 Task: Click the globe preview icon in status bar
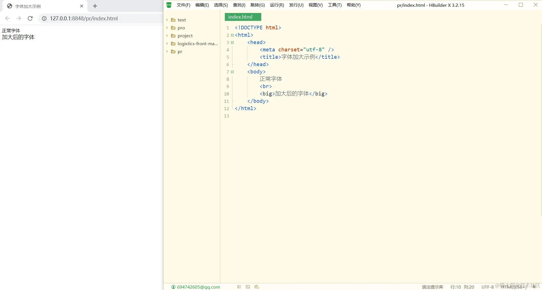pyautogui.click(x=256, y=287)
